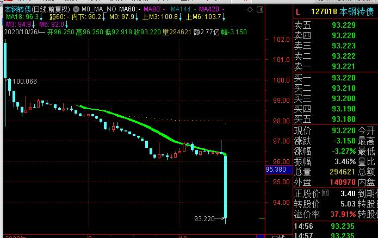The width and height of the screenshot is (378, 238).
Task: Click the 102.0 price-axis label
Action: coord(281,40)
